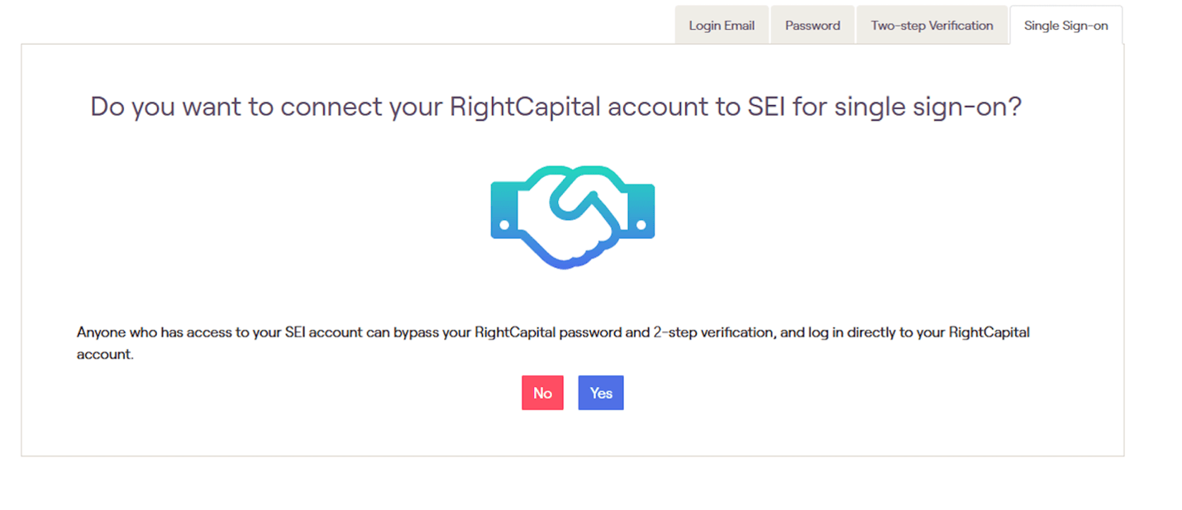Screen dimensions: 1182x510
Task: Click "account." on the warning's second line
Action: [x=105, y=354]
